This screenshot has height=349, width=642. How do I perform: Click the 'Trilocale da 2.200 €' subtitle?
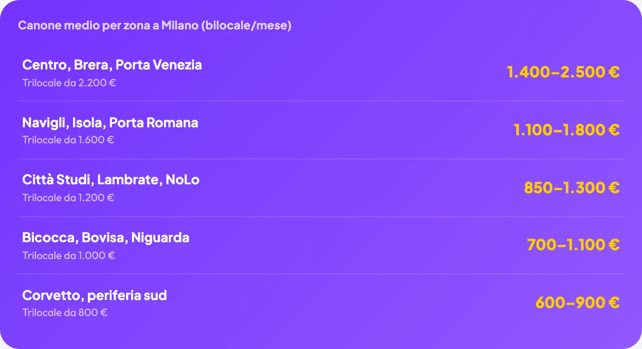coord(69,83)
